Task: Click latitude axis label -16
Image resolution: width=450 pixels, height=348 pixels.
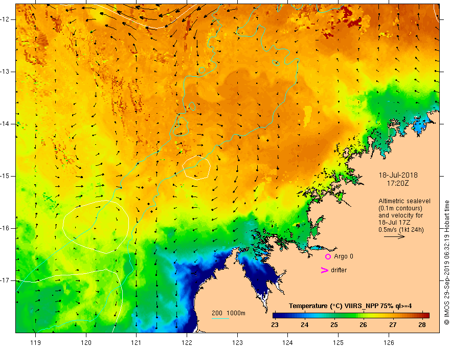Action: [5, 228]
